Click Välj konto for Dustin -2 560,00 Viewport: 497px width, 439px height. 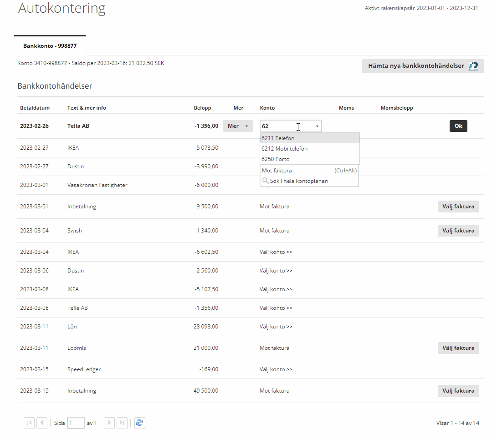click(x=276, y=271)
